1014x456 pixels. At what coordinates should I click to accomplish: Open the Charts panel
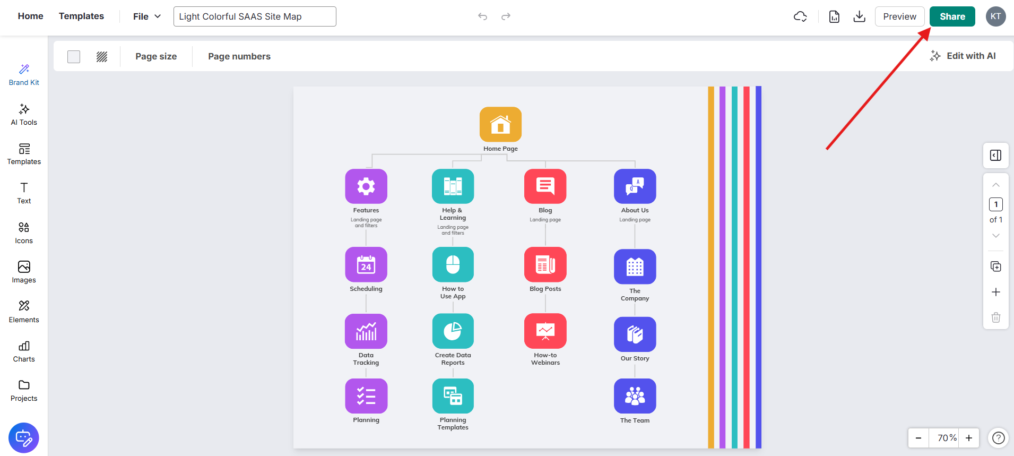pos(24,351)
